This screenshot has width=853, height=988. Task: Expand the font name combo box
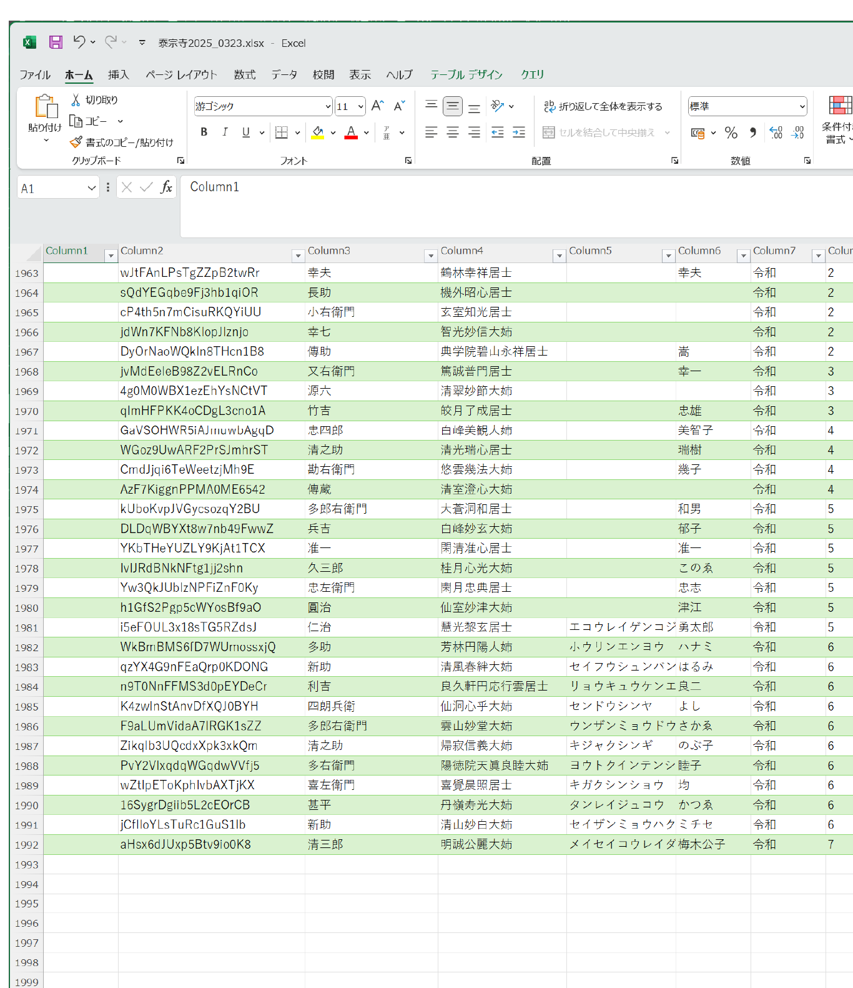click(x=328, y=107)
